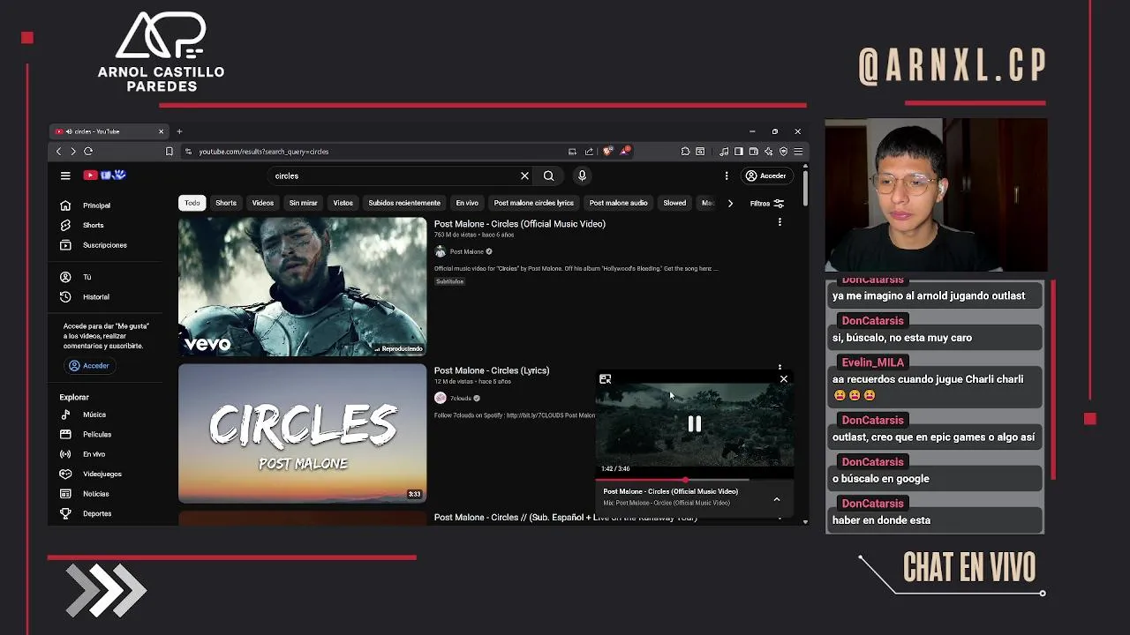This screenshot has height=635, width=1130.
Task: Click the Brave VPN shield icon
Action: coord(783,152)
